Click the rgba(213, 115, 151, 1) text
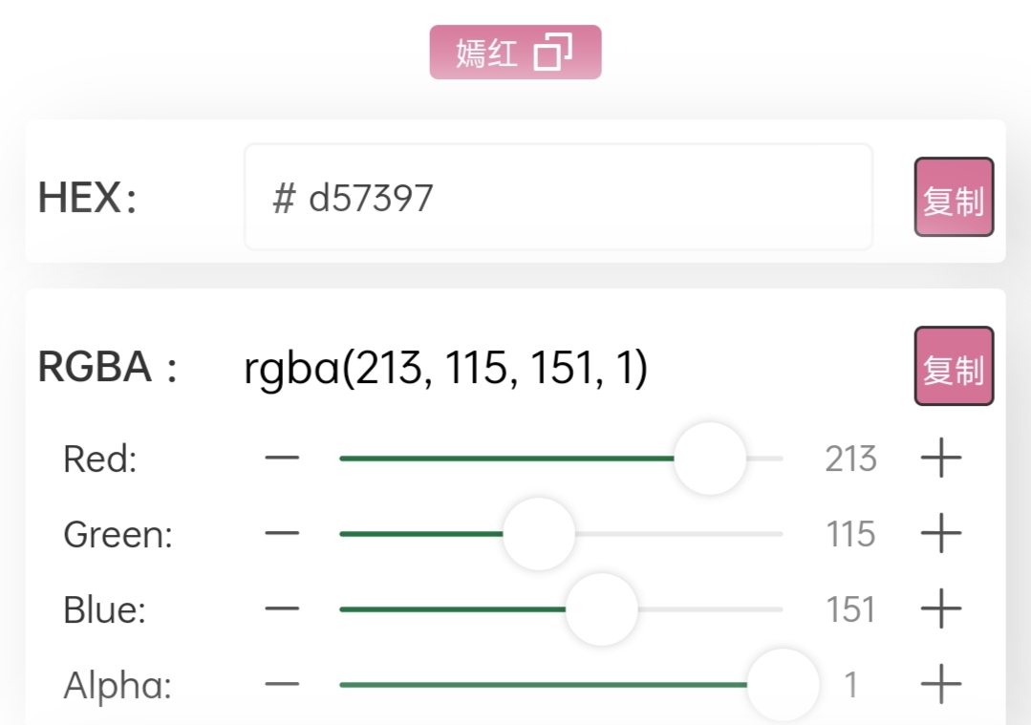Screen dimensions: 1031x725 (x=446, y=369)
